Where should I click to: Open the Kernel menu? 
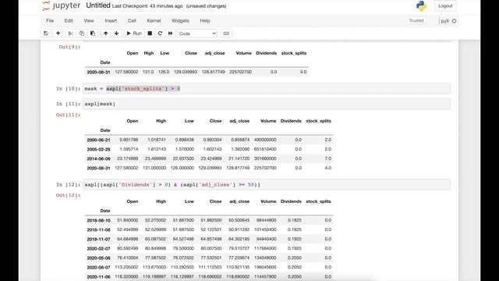coord(154,21)
